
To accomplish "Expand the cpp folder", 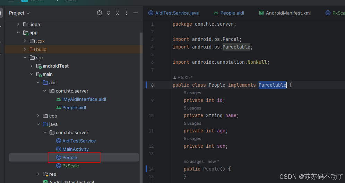I will pyautogui.click(x=38, y=116).
